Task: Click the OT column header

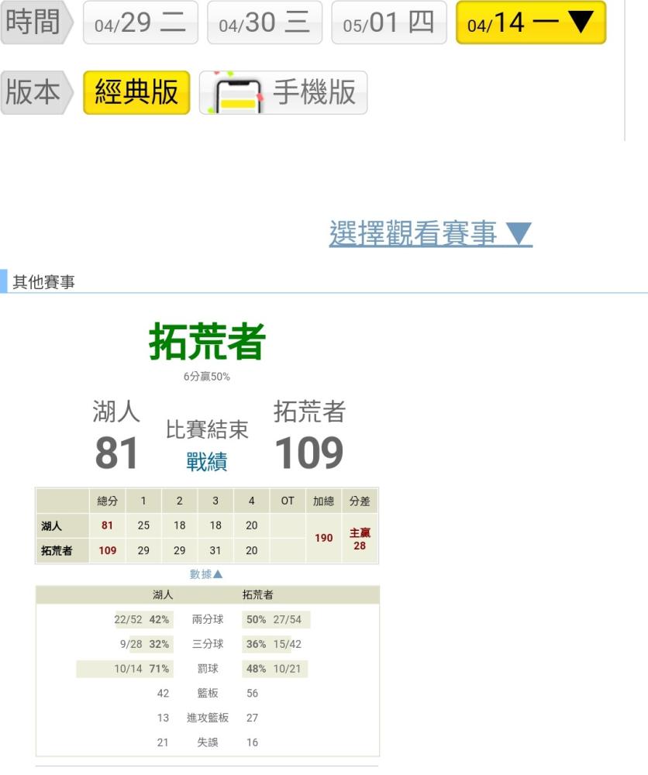Action: pos(288,501)
